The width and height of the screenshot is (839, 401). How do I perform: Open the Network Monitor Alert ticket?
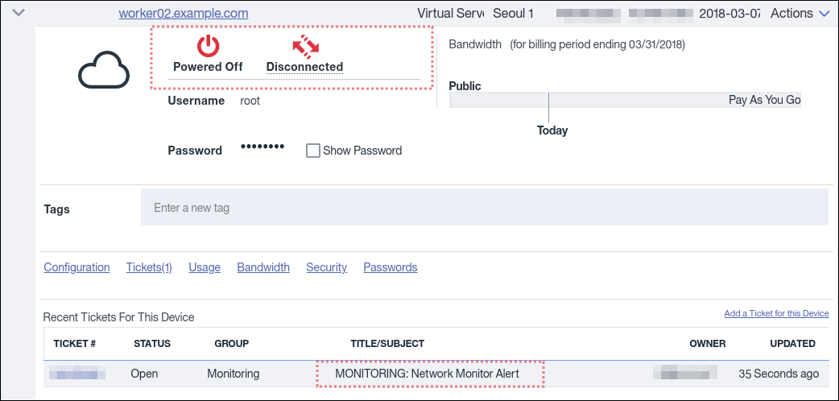pyautogui.click(x=427, y=374)
